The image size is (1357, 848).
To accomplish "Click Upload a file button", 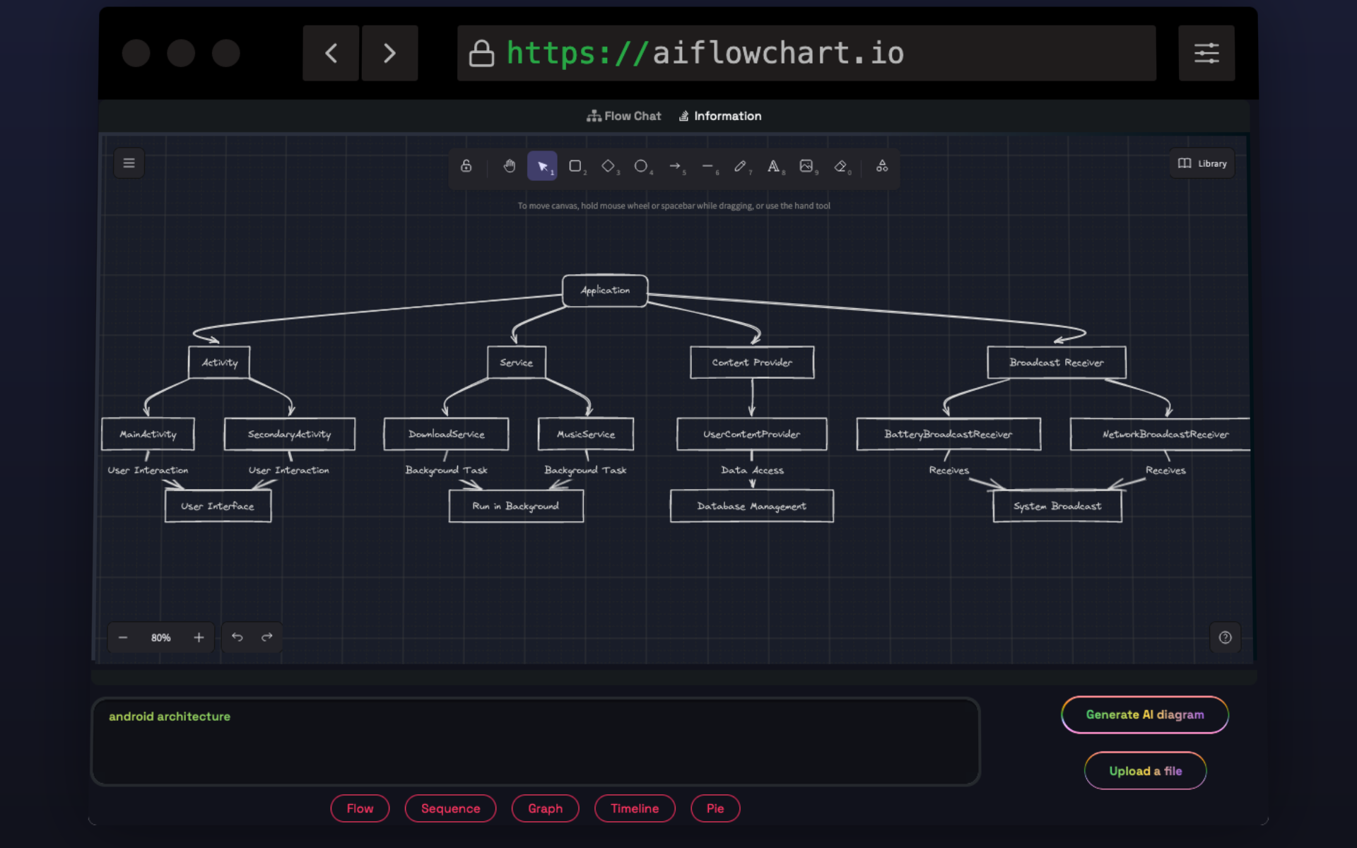I will (x=1144, y=771).
